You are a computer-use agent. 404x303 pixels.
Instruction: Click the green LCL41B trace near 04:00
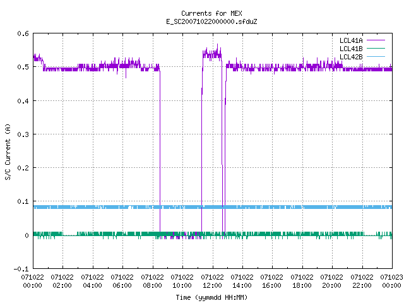coord(93,234)
